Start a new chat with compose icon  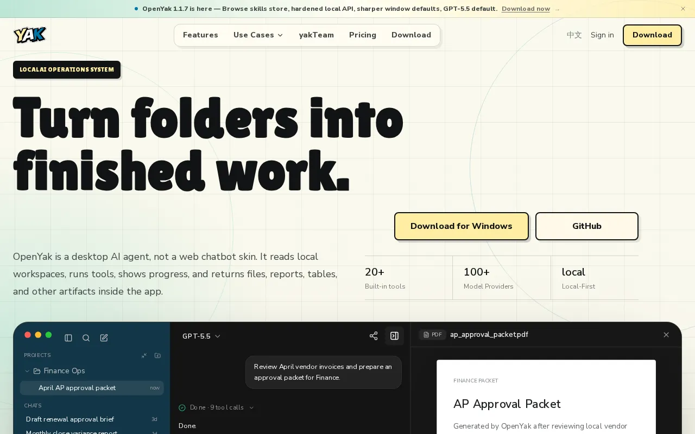pyautogui.click(x=104, y=337)
